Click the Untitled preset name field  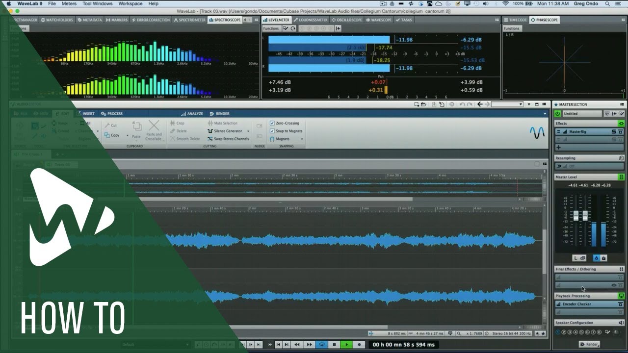[x=581, y=114]
